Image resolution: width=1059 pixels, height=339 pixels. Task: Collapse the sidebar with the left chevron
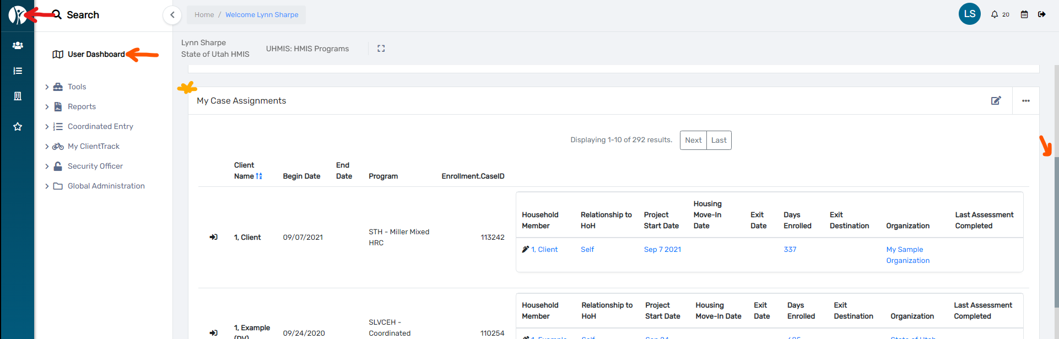coord(172,15)
